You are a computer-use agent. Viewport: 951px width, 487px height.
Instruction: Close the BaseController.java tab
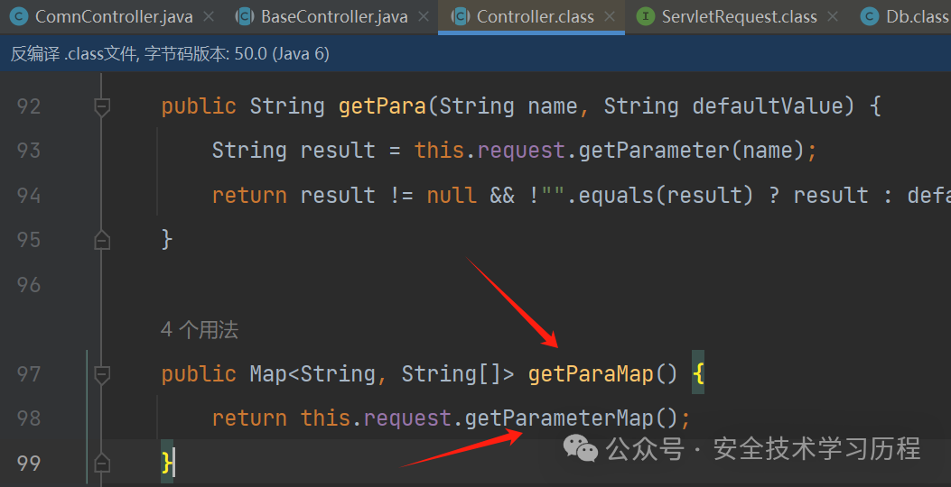(x=424, y=16)
